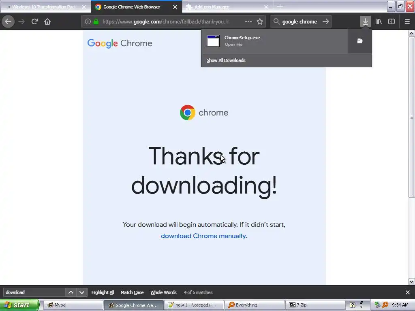Find previous match with up arrow
415x311 pixels.
coord(71,292)
